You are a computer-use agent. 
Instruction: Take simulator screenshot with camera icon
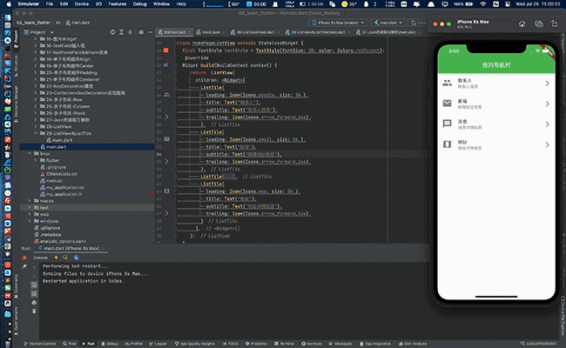(x=538, y=23)
